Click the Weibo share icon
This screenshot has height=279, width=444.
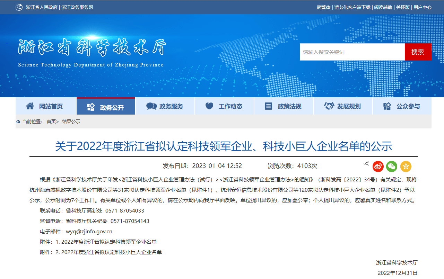click(378, 166)
